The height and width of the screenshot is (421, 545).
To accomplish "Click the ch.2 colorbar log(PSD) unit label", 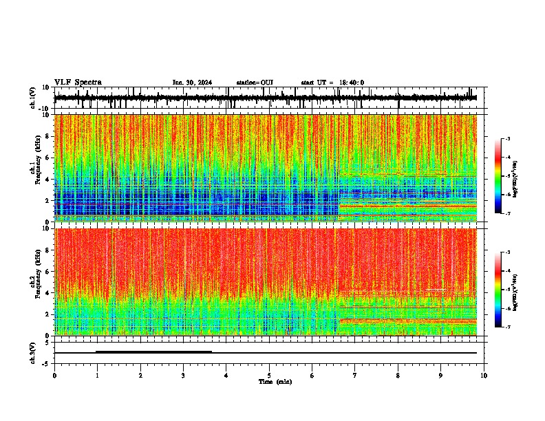I will [515, 292].
